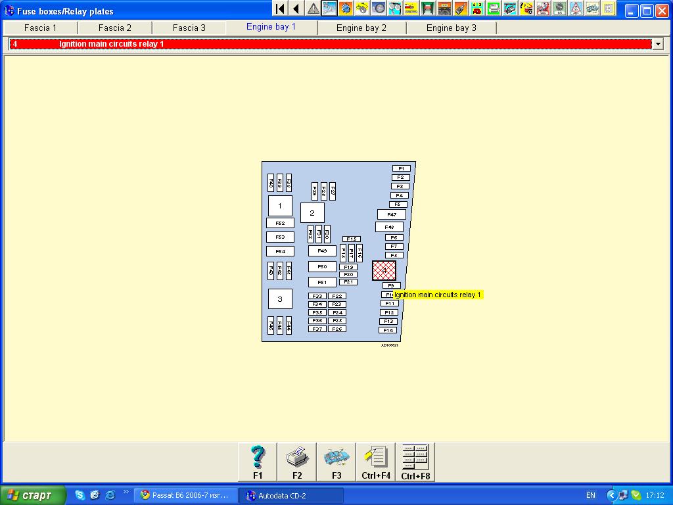The width and height of the screenshot is (673, 505).
Task: Click the first-page navigation arrow icon
Action: [x=280, y=9]
